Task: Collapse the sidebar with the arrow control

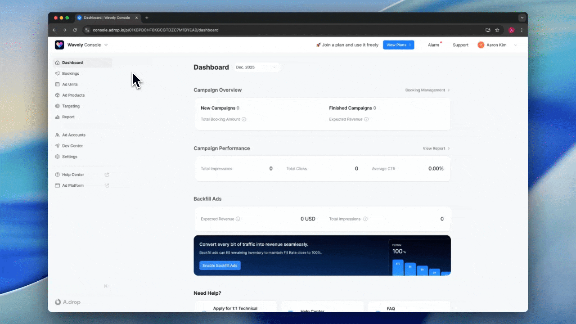Action: (x=107, y=286)
